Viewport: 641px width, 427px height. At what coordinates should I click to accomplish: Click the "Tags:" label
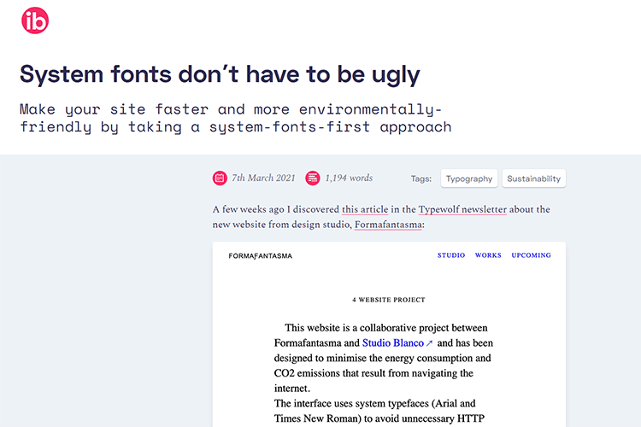[x=420, y=179]
